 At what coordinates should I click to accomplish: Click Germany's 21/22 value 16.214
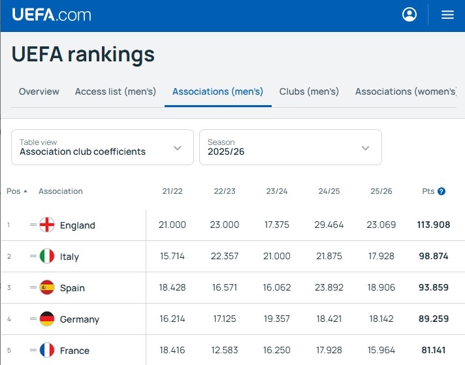(x=172, y=319)
